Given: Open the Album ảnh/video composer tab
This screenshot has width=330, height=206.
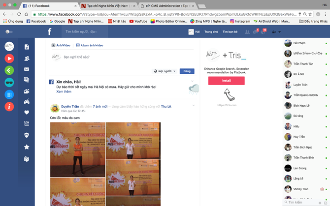Looking at the screenshot, I should click(90, 45).
